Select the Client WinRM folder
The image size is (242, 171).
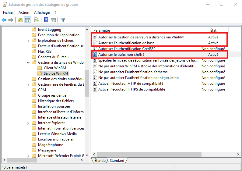coord(55,68)
